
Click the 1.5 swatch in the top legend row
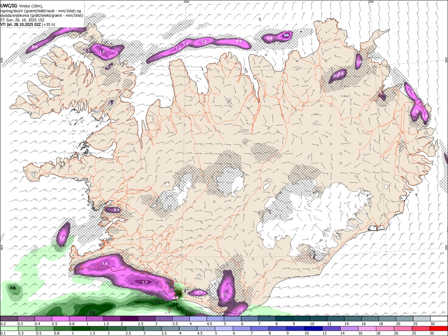pos(112,318)
